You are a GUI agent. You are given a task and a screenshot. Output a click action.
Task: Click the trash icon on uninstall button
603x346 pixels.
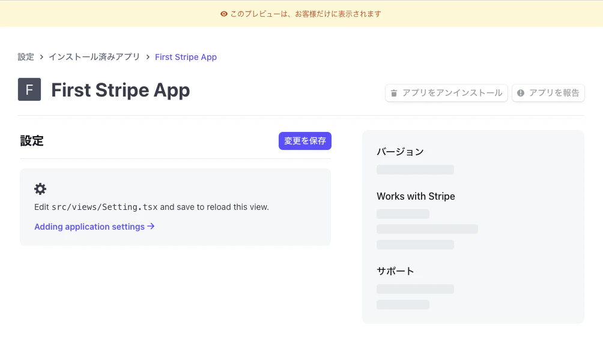[394, 93]
